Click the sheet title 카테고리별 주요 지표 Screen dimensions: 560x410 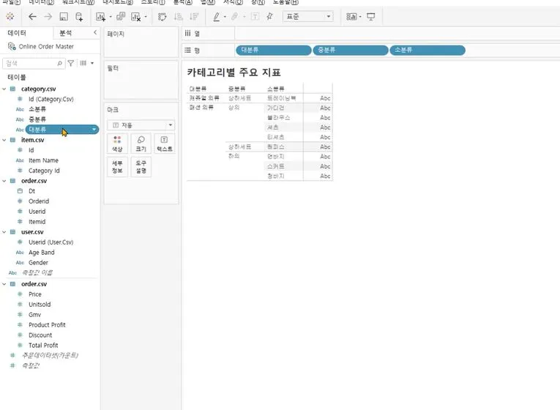tap(234, 72)
